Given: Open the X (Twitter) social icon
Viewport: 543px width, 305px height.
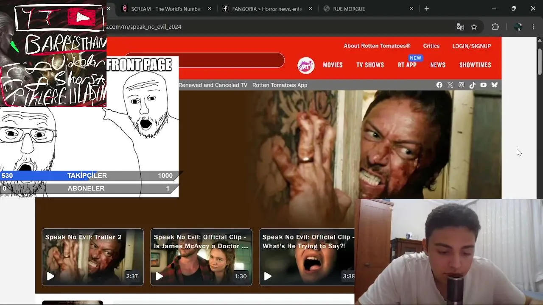Looking at the screenshot, I should click(x=450, y=85).
